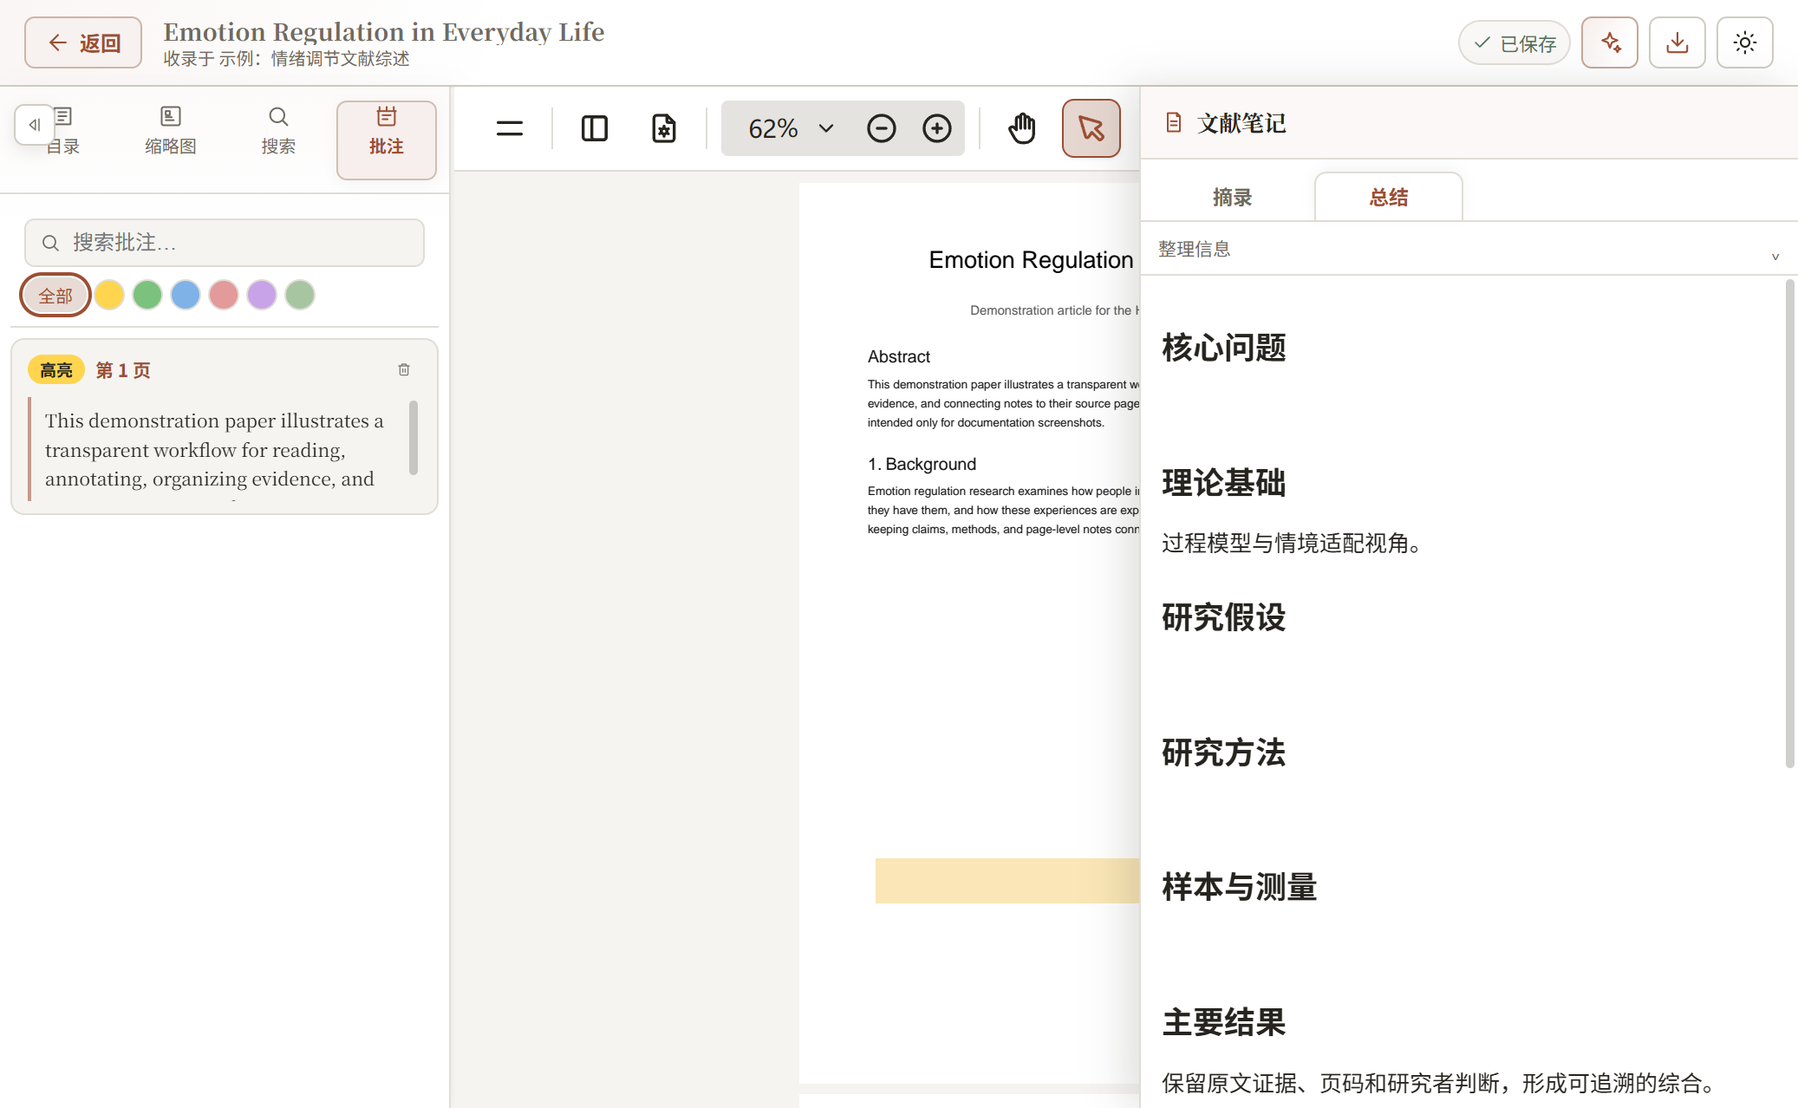
Task: Click the 已保存 saved status button
Action: [x=1514, y=42]
